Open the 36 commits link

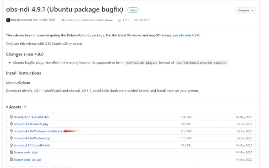click(x=69, y=20)
